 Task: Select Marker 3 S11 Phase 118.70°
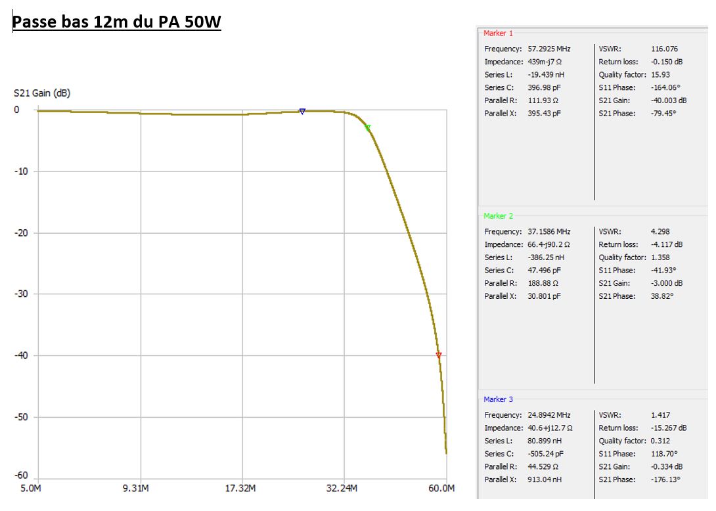(x=664, y=453)
